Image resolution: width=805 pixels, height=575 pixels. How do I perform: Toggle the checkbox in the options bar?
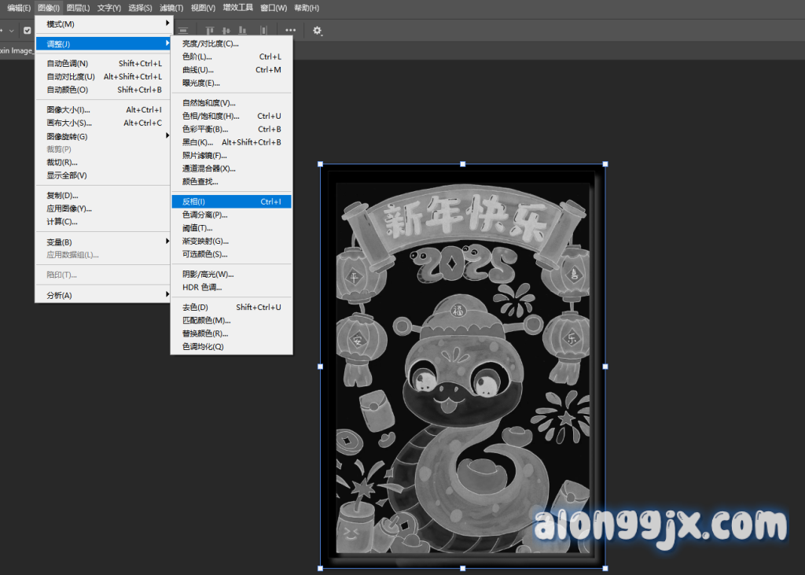(x=28, y=31)
